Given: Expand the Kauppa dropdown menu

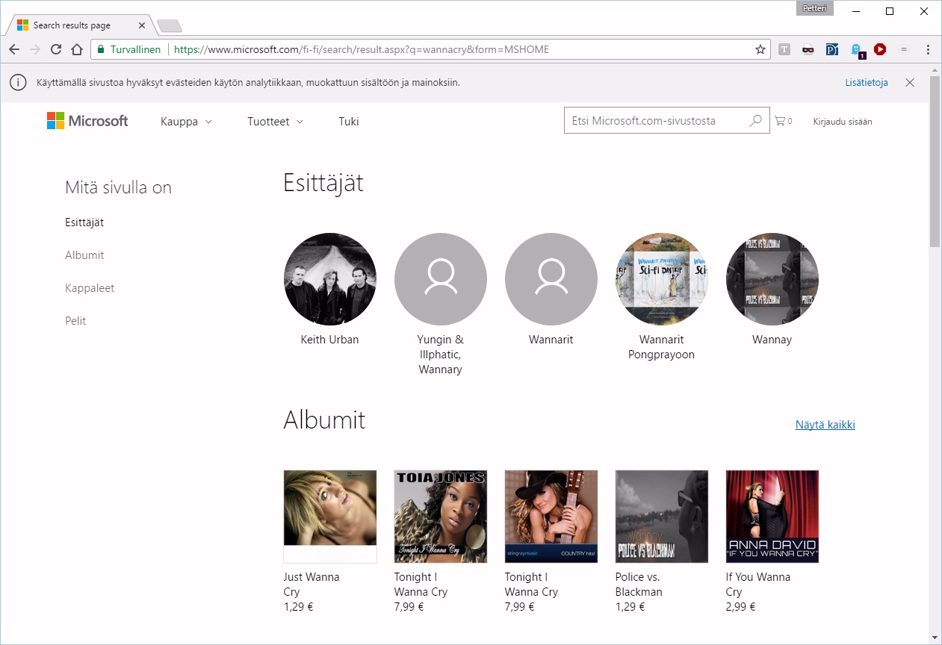Looking at the screenshot, I should pyautogui.click(x=186, y=121).
